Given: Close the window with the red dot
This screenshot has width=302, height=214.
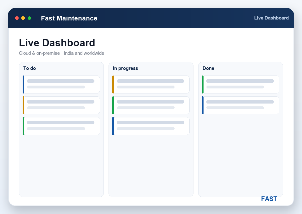Looking at the screenshot, I should pyautogui.click(x=17, y=18).
